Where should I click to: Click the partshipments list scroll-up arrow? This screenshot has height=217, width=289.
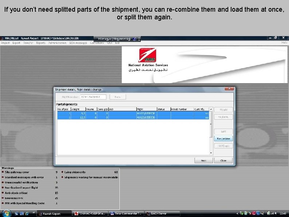point(211,109)
